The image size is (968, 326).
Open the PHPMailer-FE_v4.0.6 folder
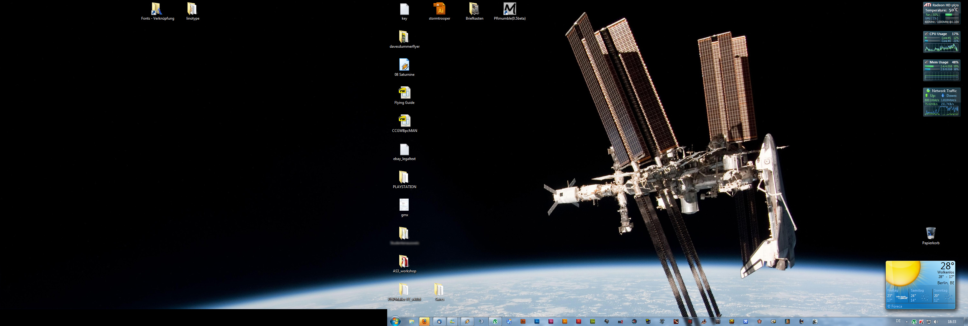[x=404, y=292]
